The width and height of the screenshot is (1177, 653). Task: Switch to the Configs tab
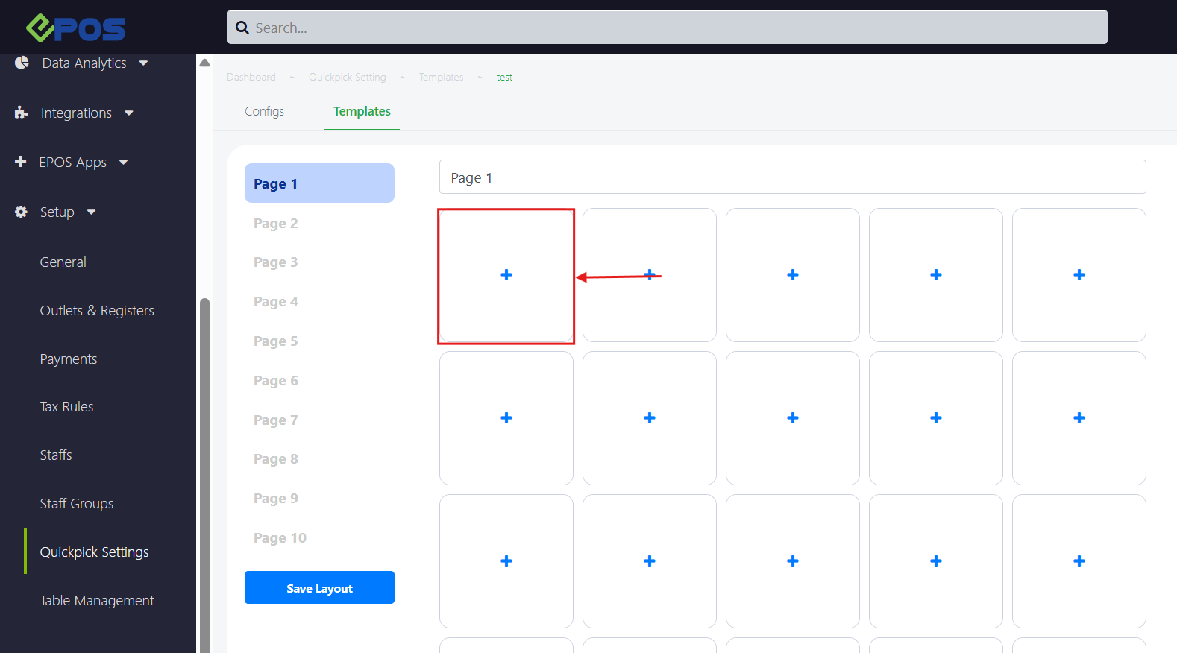coord(264,111)
